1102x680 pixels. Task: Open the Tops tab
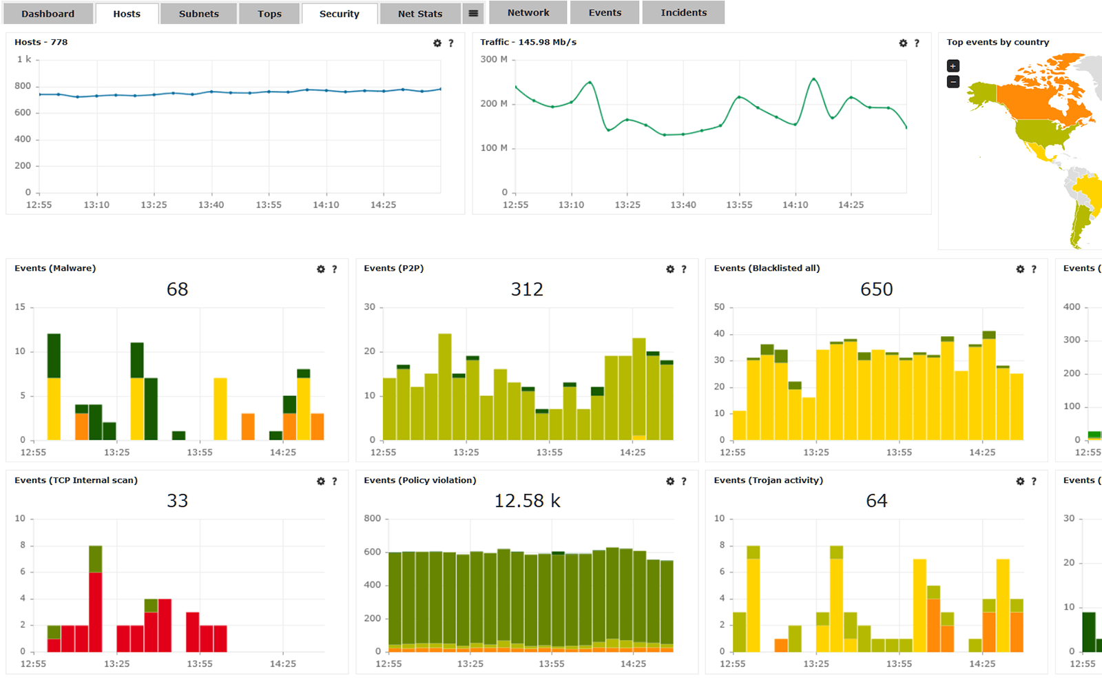pyautogui.click(x=269, y=14)
